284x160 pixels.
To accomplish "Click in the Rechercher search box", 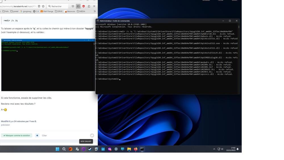I will [x=58, y=6].
